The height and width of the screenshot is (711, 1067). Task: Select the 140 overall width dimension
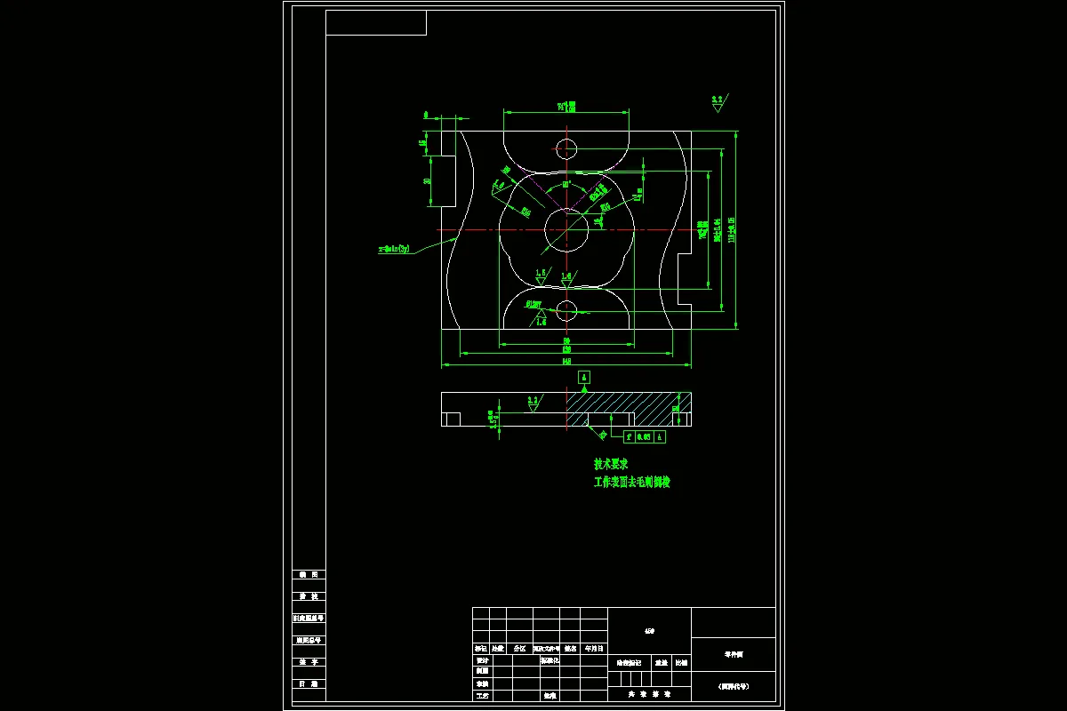pos(566,361)
